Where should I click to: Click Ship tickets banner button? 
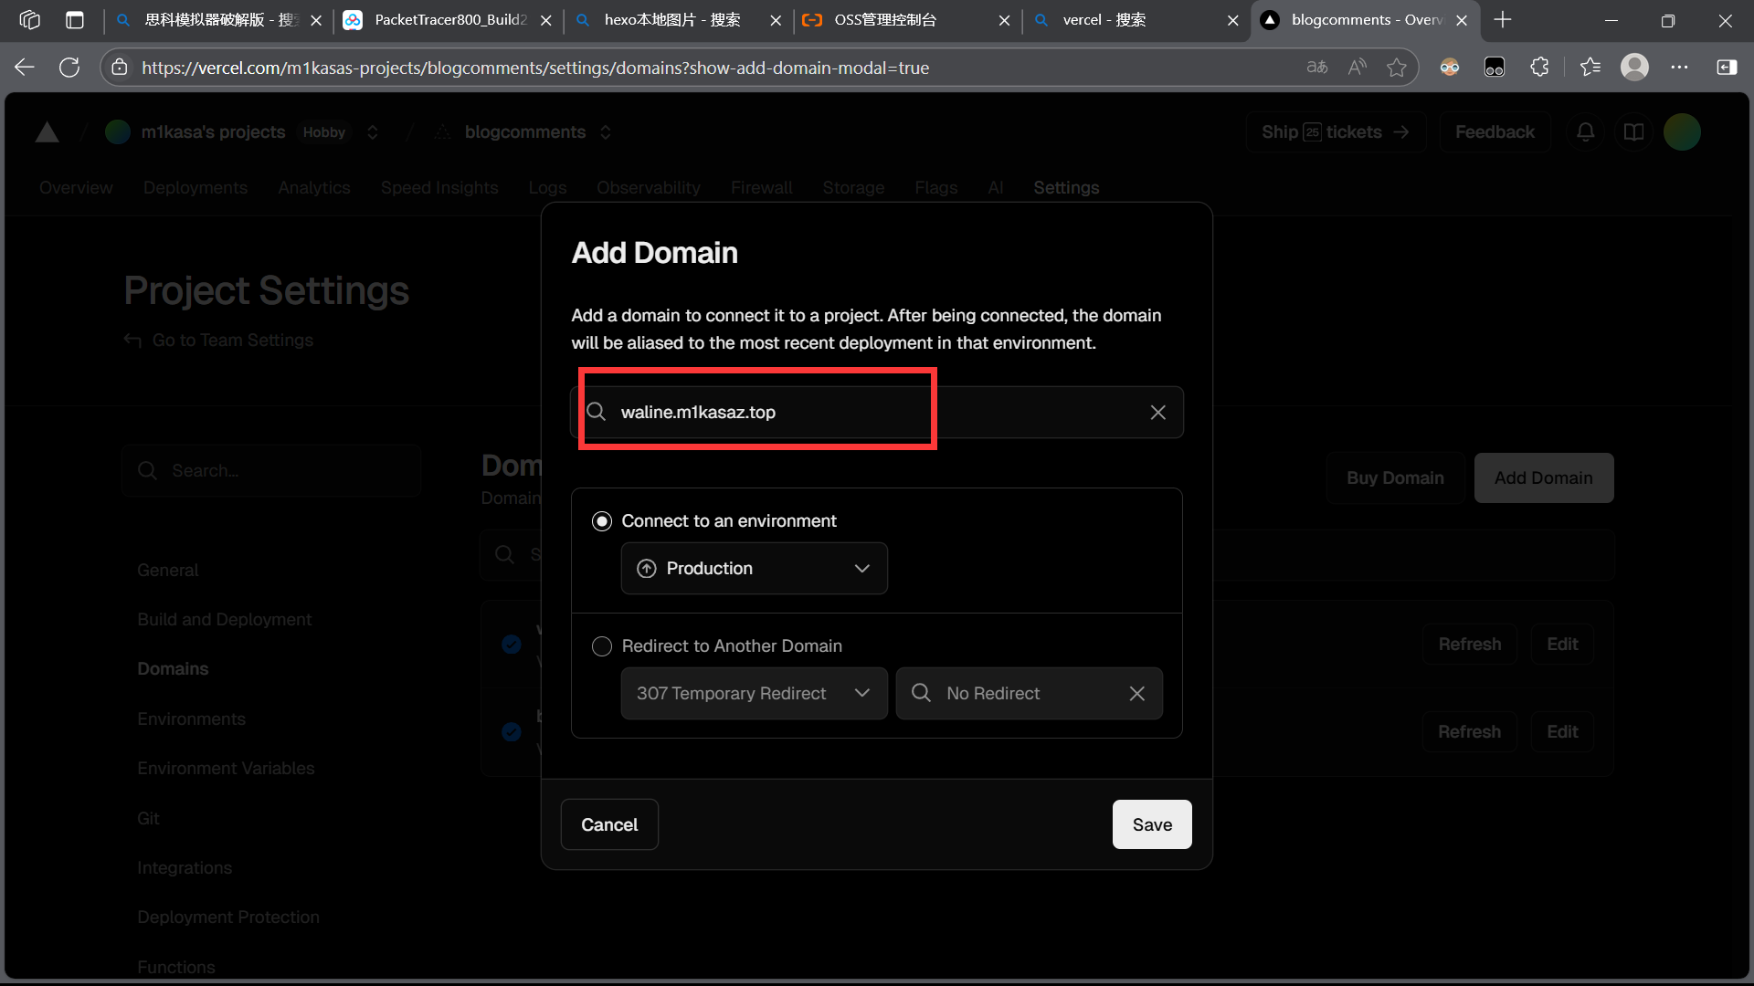1336,132
